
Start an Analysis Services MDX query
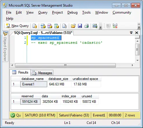(43, 26)
